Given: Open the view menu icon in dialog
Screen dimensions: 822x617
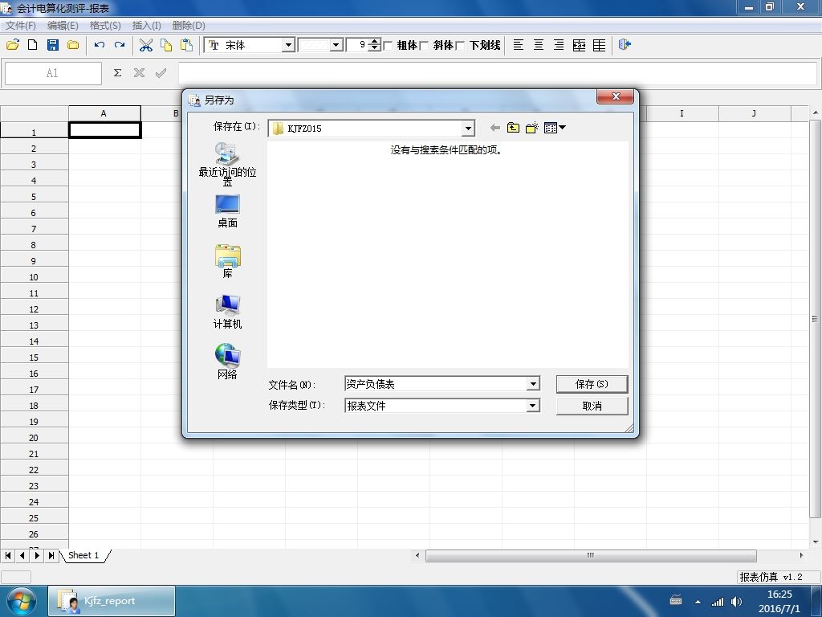Looking at the screenshot, I should (x=555, y=128).
